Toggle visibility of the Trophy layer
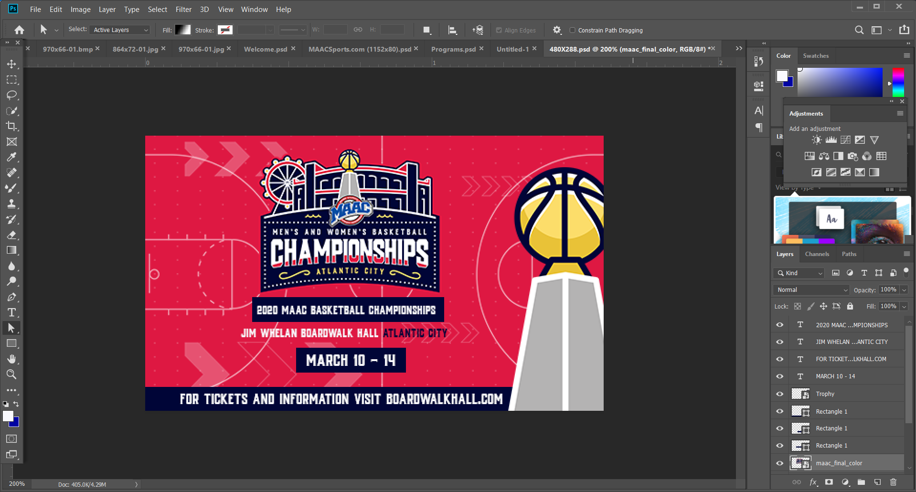Screen dimensions: 916x492 coord(780,394)
